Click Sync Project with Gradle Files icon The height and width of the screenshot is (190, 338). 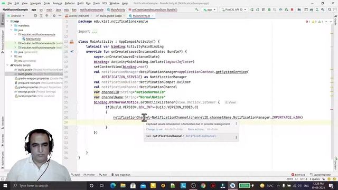[311, 9]
